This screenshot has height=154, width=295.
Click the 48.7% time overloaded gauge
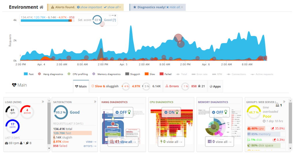pyautogui.click(x=254, y=112)
